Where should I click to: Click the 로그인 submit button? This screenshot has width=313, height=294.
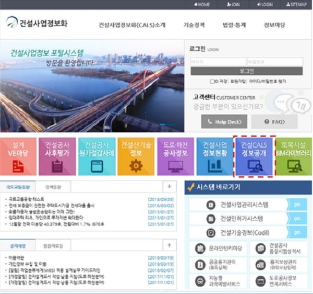pos(246,71)
